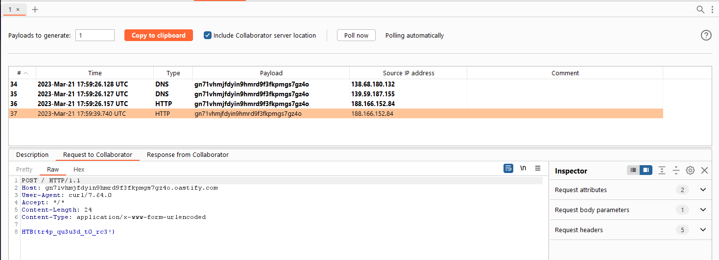
Task: Open the help question mark icon
Action: tap(706, 35)
